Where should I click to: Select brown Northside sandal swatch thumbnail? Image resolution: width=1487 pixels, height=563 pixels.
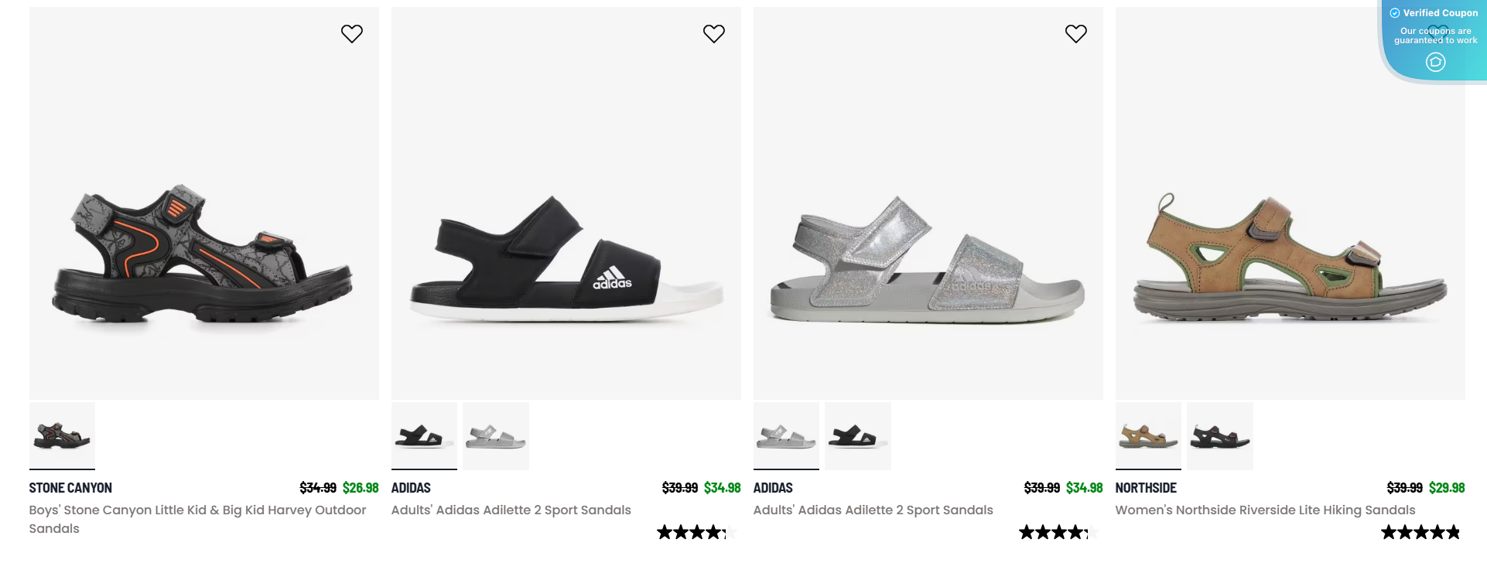click(x=1148, y=436)
